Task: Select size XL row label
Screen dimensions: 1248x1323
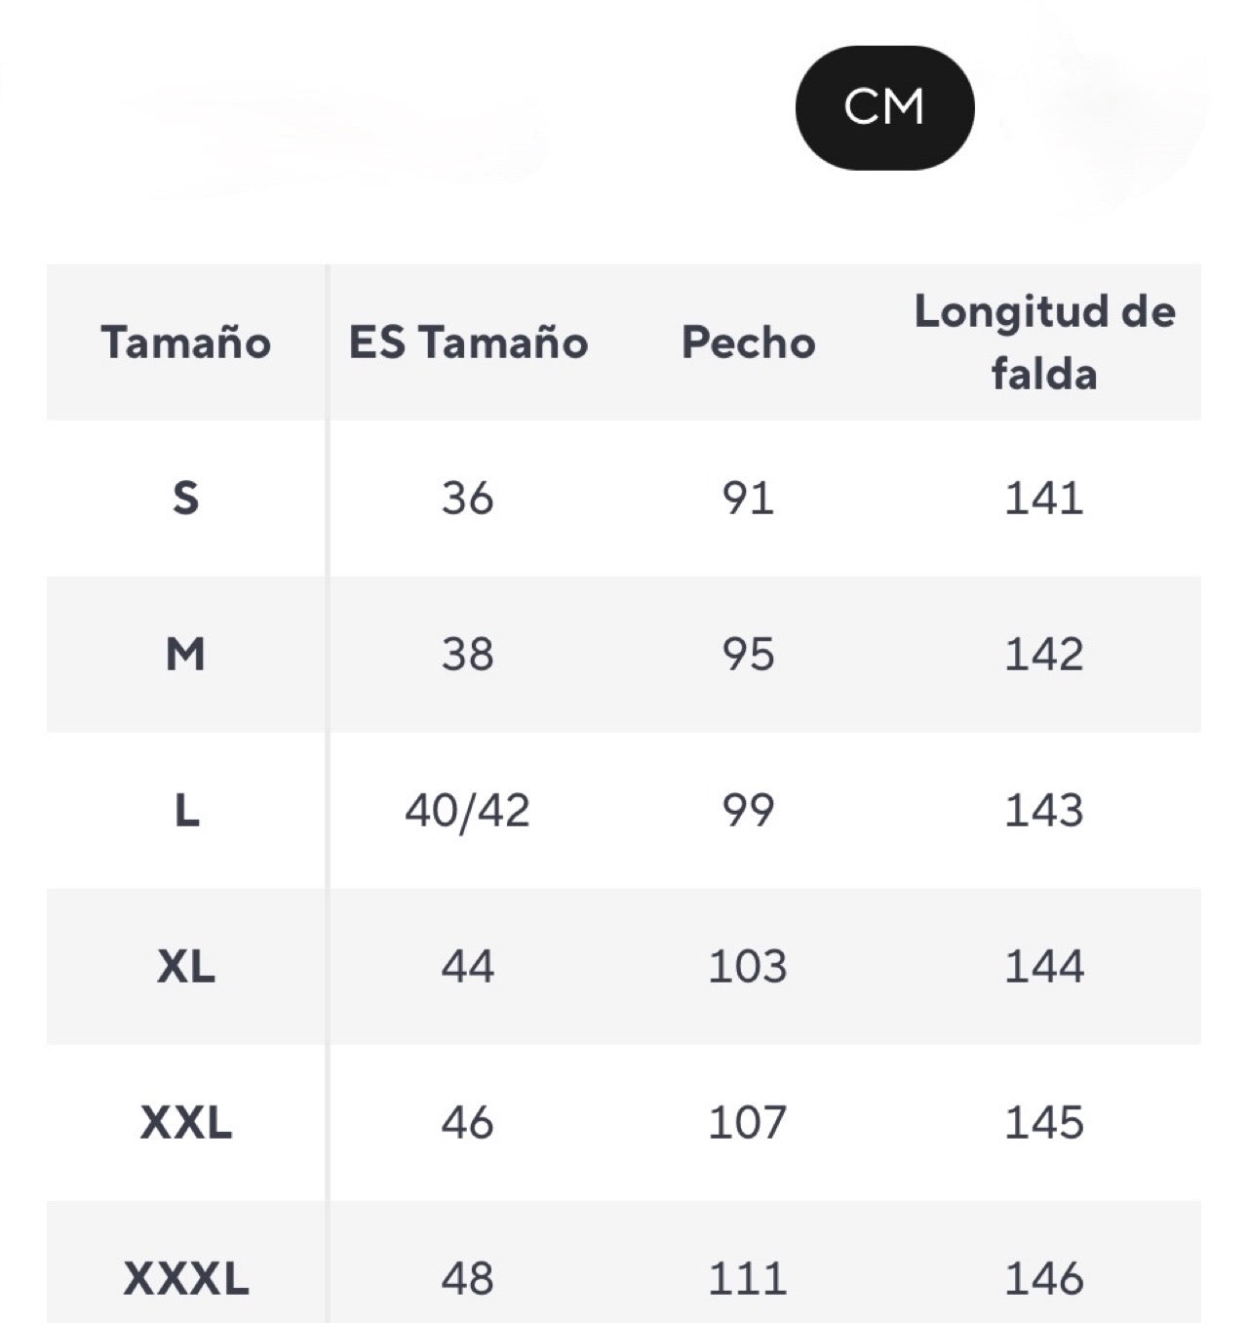Action: tap(185, 967)
